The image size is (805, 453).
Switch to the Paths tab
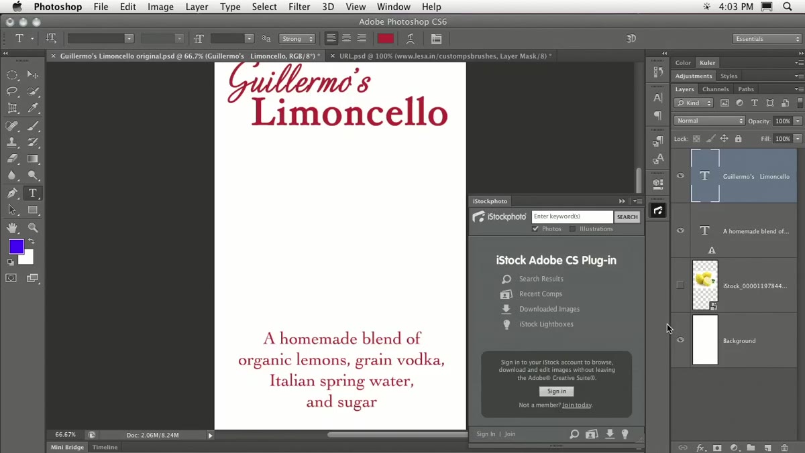[x=746, y=89]
